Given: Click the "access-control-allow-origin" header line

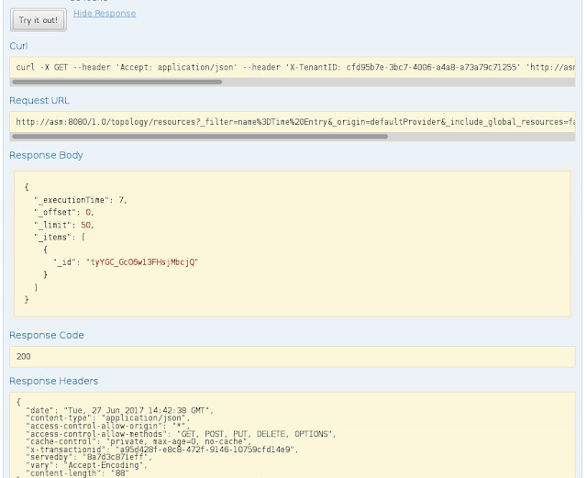Looking at the screenshot, I should [x=108, y=426].
